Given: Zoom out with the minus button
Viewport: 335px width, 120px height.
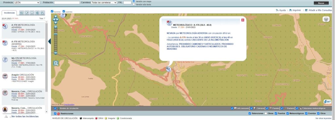Looking at the screenshot, I should point(56,53).
